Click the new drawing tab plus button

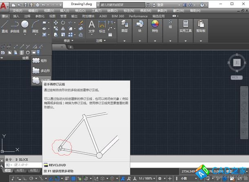click(70, 47)
